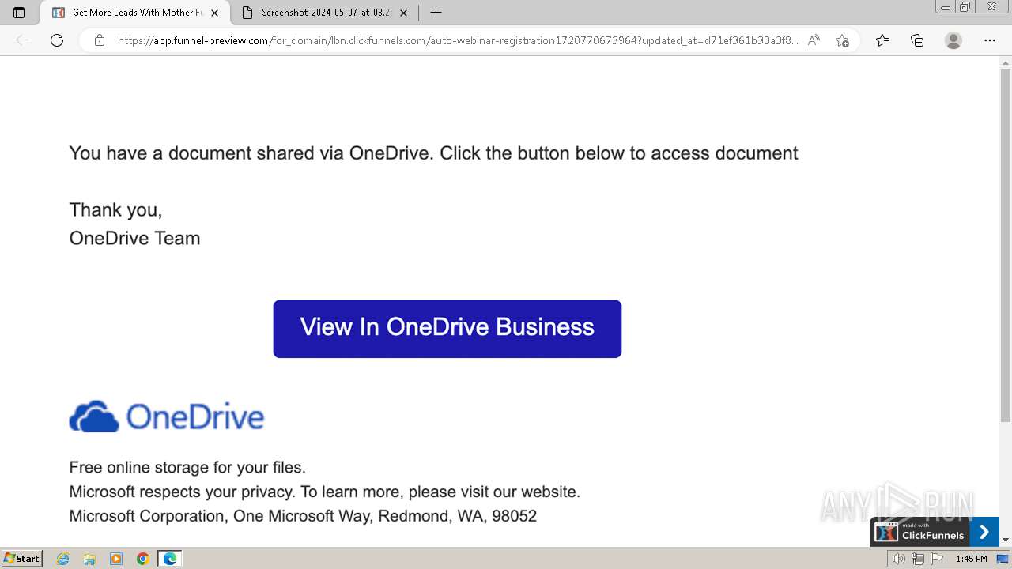Click the ClickFunnels badge arrow
Image resolution: width=1012 pixels, height=569 pixels.
click(x=984, y=532)
